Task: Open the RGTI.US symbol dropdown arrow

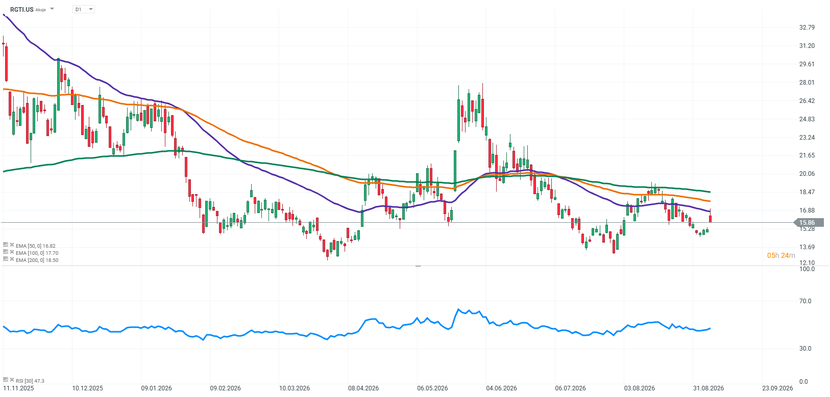Action: [52, 9]
